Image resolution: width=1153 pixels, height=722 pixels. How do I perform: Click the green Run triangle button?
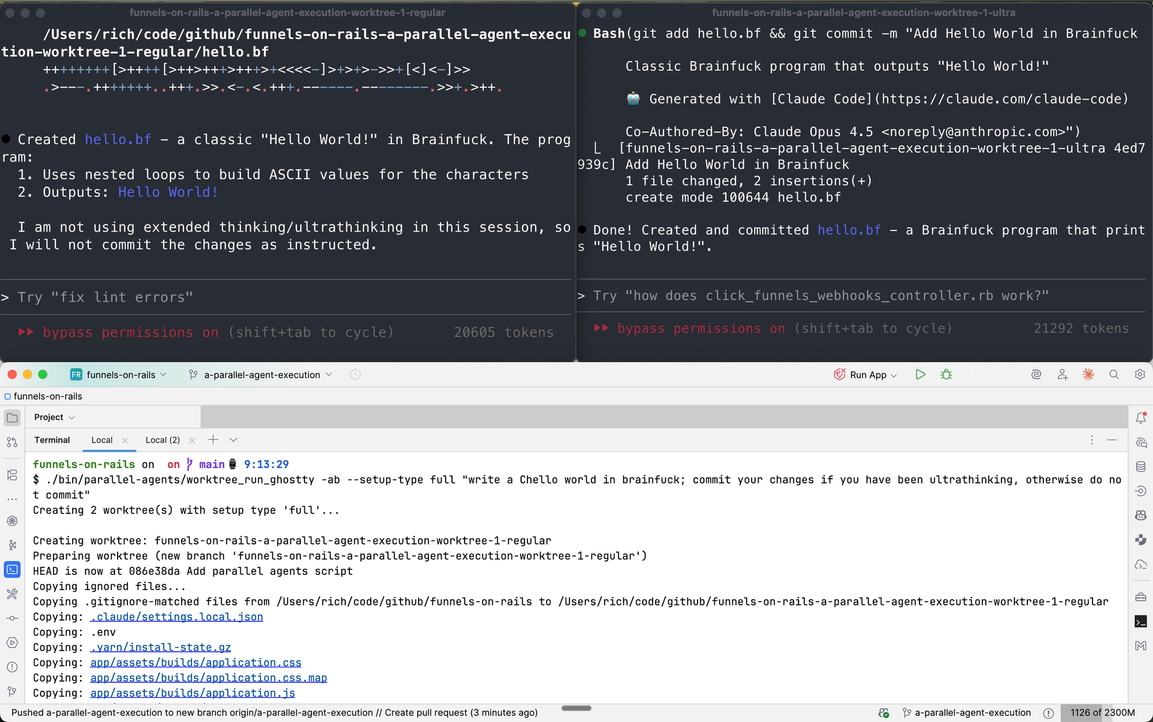click(920, 375)
